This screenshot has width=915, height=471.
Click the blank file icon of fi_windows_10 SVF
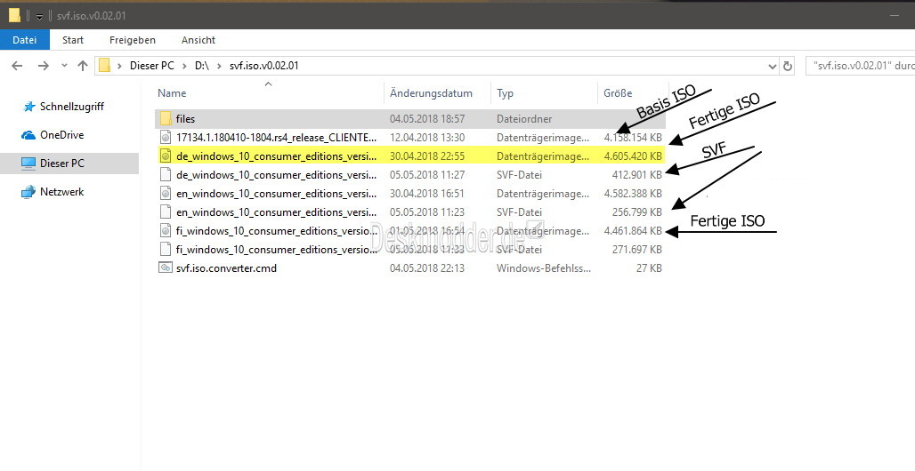coord(166,250)
